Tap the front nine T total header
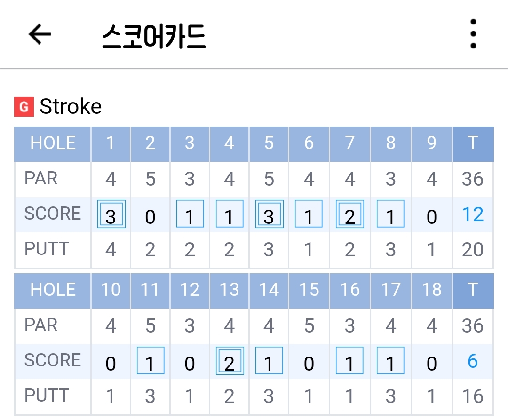 (473, 143)
